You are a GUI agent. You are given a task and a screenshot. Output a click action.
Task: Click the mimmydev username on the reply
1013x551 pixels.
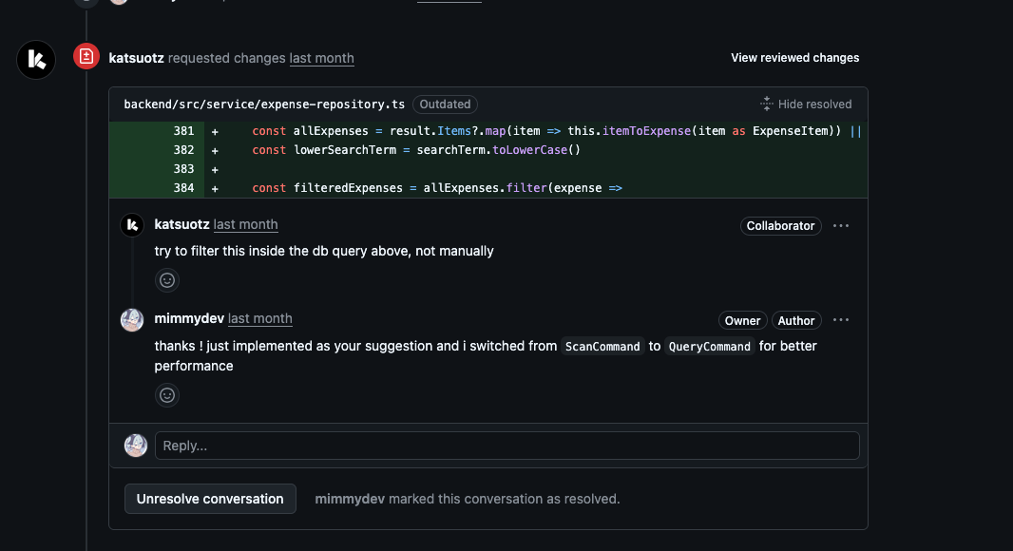189,319
